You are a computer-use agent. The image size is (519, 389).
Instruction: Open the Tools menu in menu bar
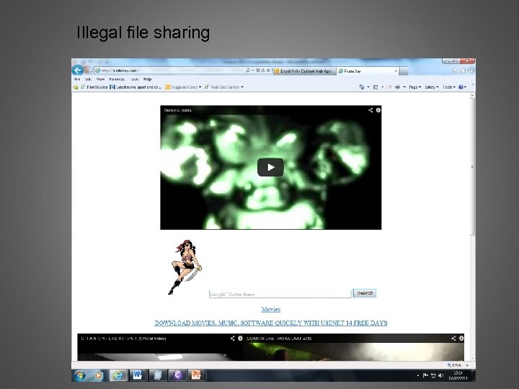click(x=134, y=79)
